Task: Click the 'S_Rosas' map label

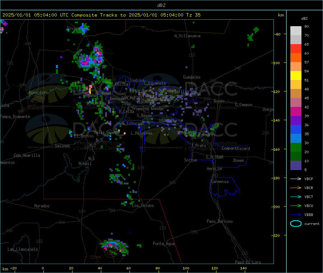Action: 144,116
